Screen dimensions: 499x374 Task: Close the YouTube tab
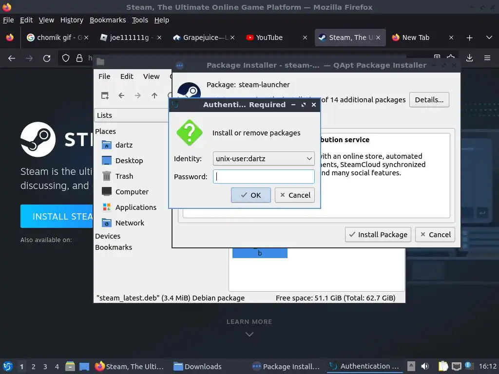(305, 37)
